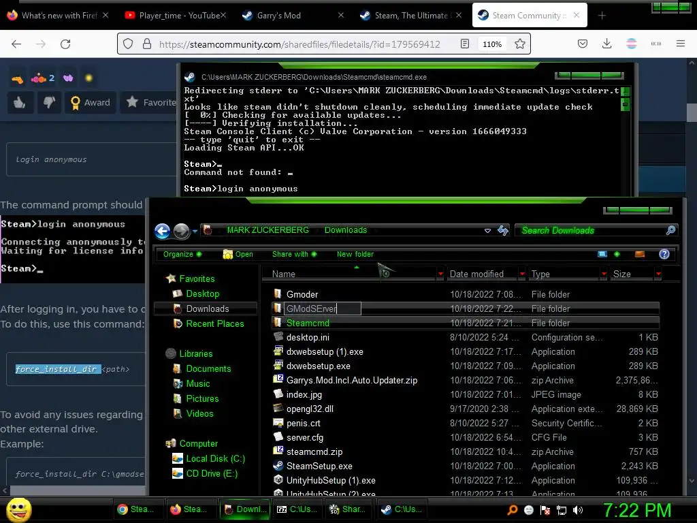Open CD Drive (E:)

coord(212,474)
